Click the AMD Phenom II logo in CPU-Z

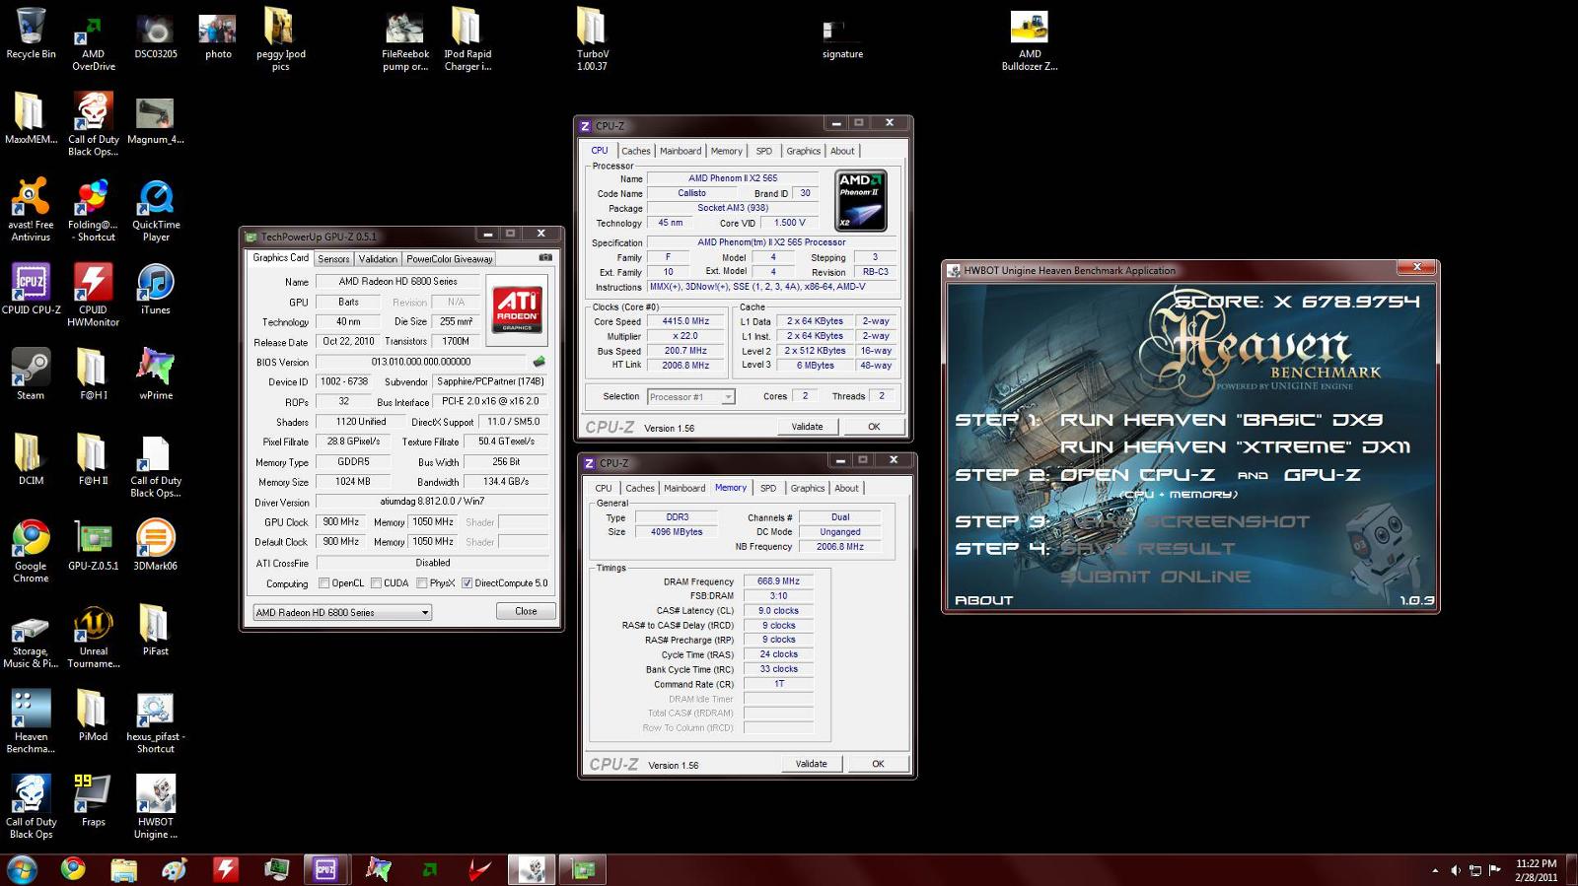[861, 201]
